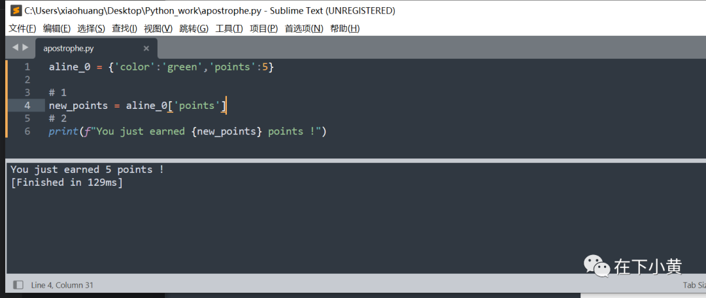Click the next tab right arrow
The width and height of the screenshot is (706, 298).
(x=25, y=47)
